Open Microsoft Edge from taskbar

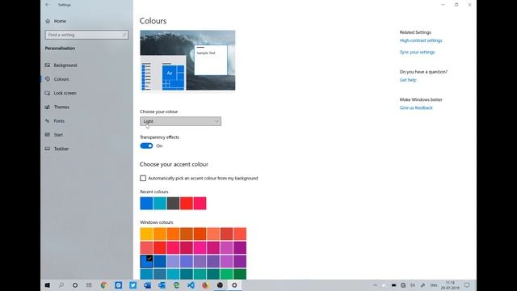pos(176,285)
